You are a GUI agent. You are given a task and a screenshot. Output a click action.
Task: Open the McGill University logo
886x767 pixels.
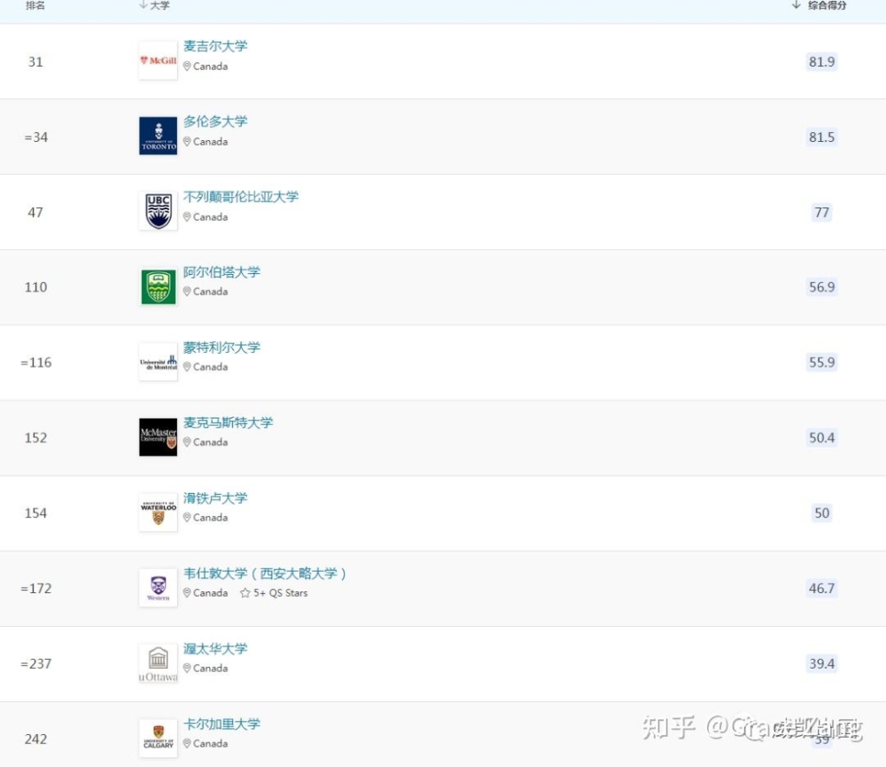(x=159, y=60)
